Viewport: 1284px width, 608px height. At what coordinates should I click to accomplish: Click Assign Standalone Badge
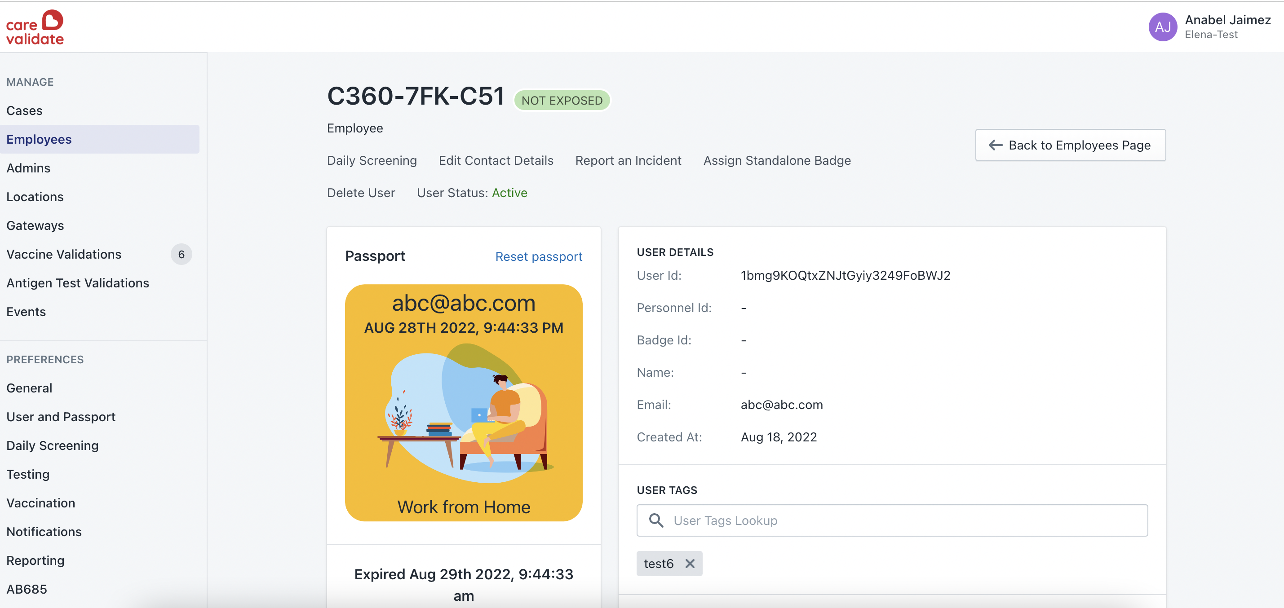click(x=777, y=160)
